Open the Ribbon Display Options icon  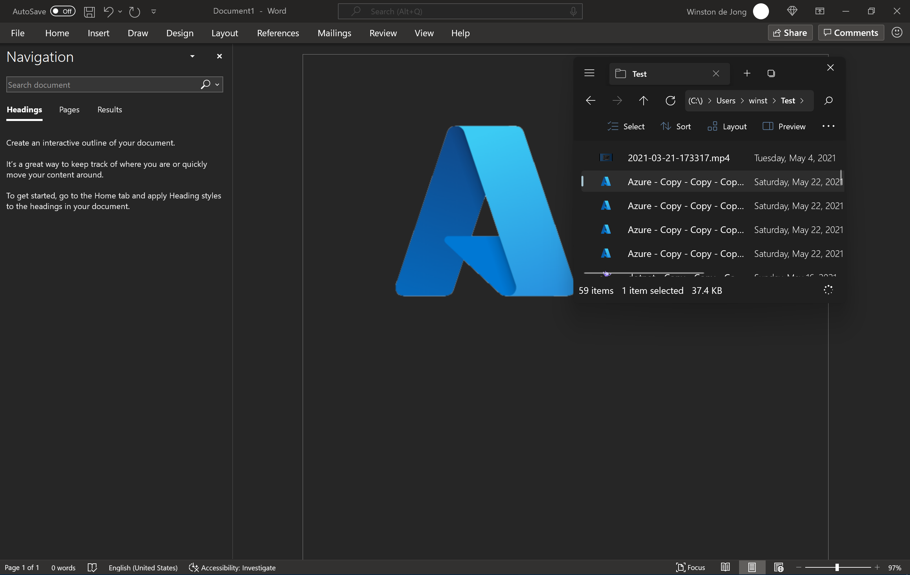tap(819, 11)
